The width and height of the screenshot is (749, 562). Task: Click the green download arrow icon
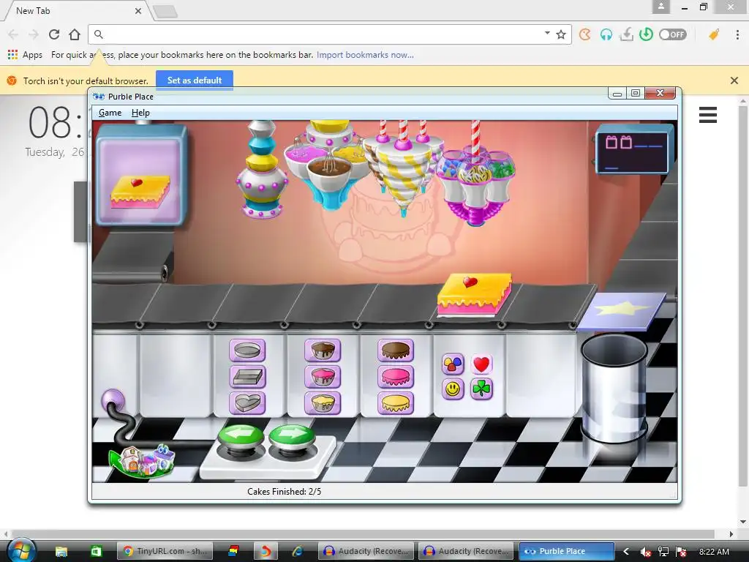(647, 34)
